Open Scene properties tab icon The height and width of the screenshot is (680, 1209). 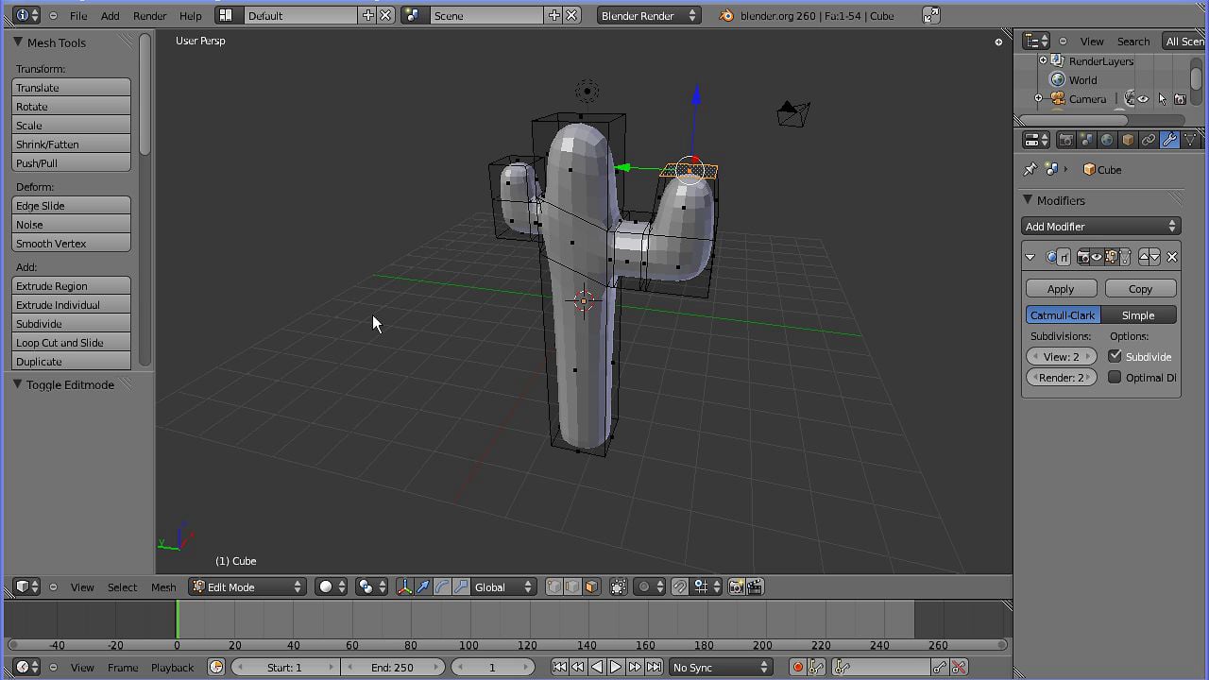pyautogui.click(x=1086, y=140)
